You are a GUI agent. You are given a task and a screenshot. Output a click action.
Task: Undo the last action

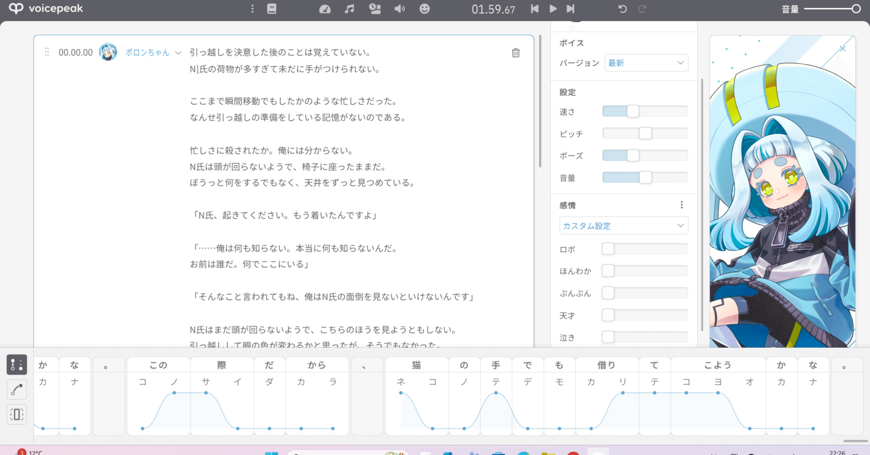(623, 9)
